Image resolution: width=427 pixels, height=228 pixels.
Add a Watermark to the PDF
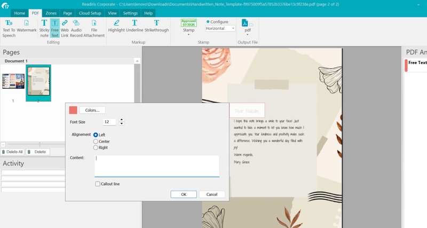click(x=26, y=26)
